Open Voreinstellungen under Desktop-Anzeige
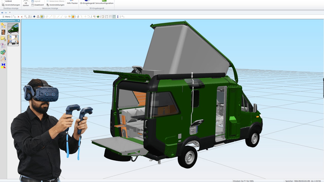 (x=12, y=5)
